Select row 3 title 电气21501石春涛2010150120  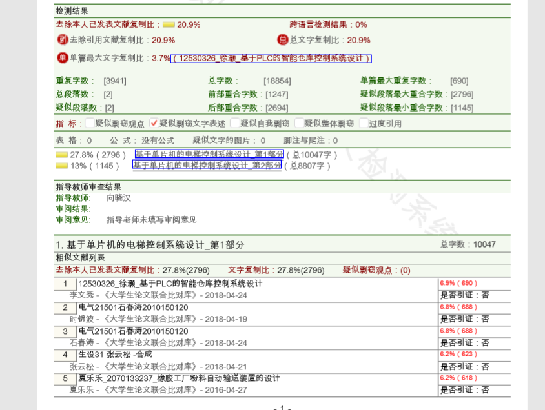click(x=134, y=331)
